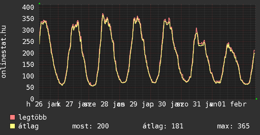Click the 'most: 200' statistic
Viewport: 260px width, 135px height.
(91, 126)
